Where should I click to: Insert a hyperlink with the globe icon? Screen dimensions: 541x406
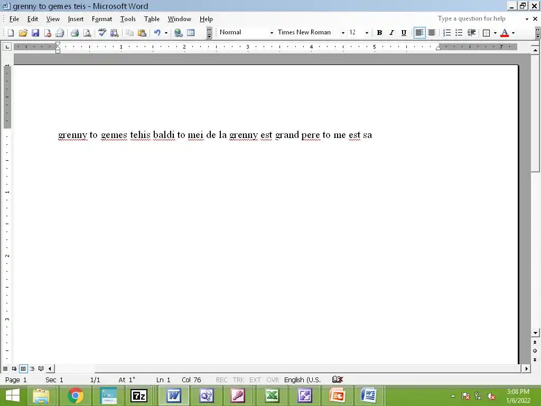pos(178,33)
